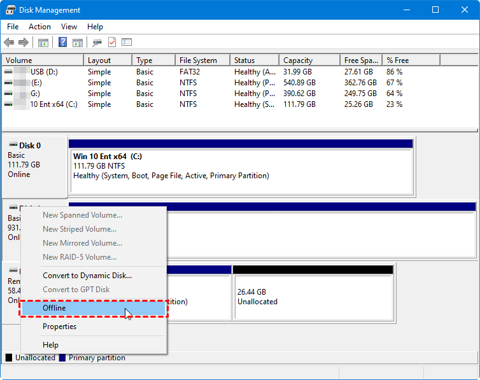This screenshot has height=380, width=480.
Task: Open the View menu
Action: 69,27
